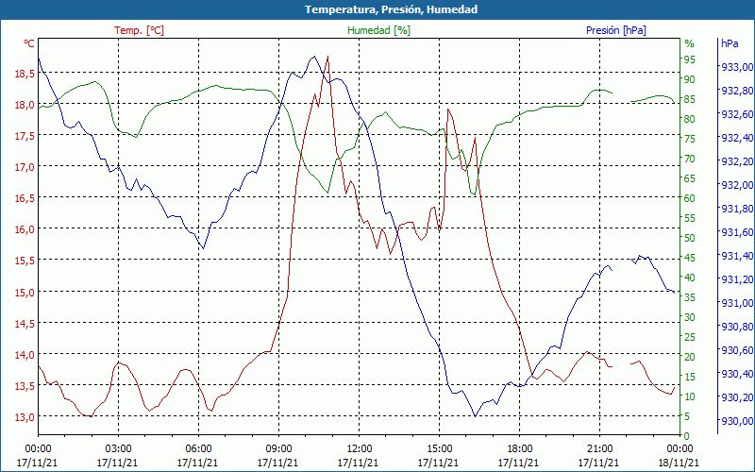Image resolution: width=755 pixels, height=472 pixels.
Task: Select the green 'Humedad [%]' legend label
Action: (x=379, y=30)
